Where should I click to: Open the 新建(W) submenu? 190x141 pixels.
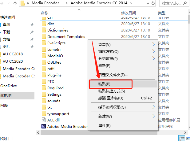[x=123, y=117]
